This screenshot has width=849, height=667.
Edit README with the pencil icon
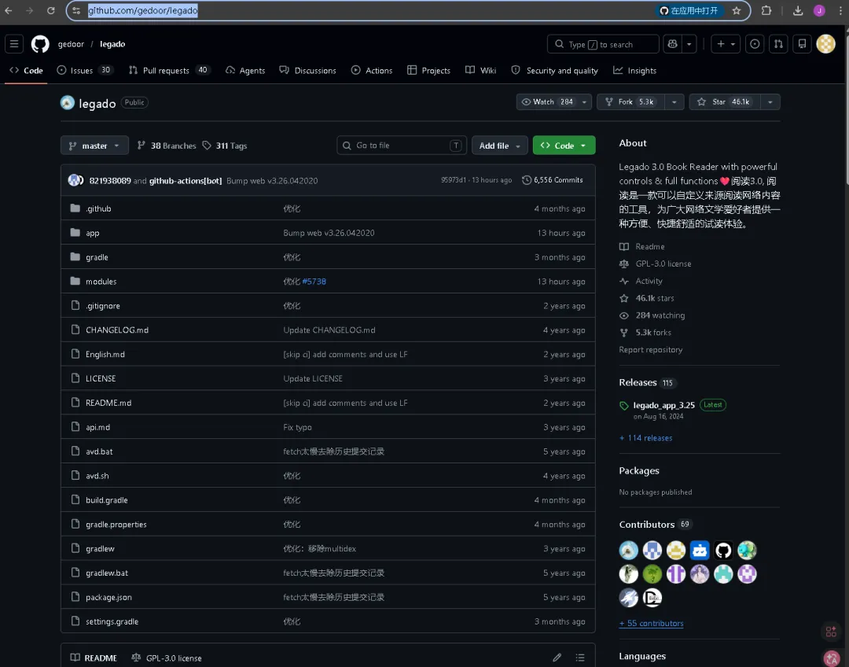[x=557, y=658]
